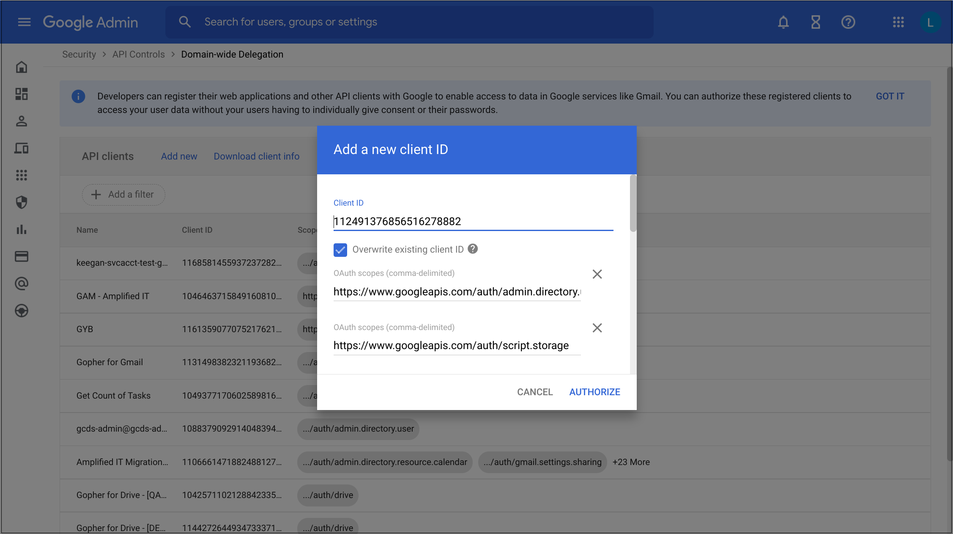Open the tasks hourglass icon

(816, 22)
